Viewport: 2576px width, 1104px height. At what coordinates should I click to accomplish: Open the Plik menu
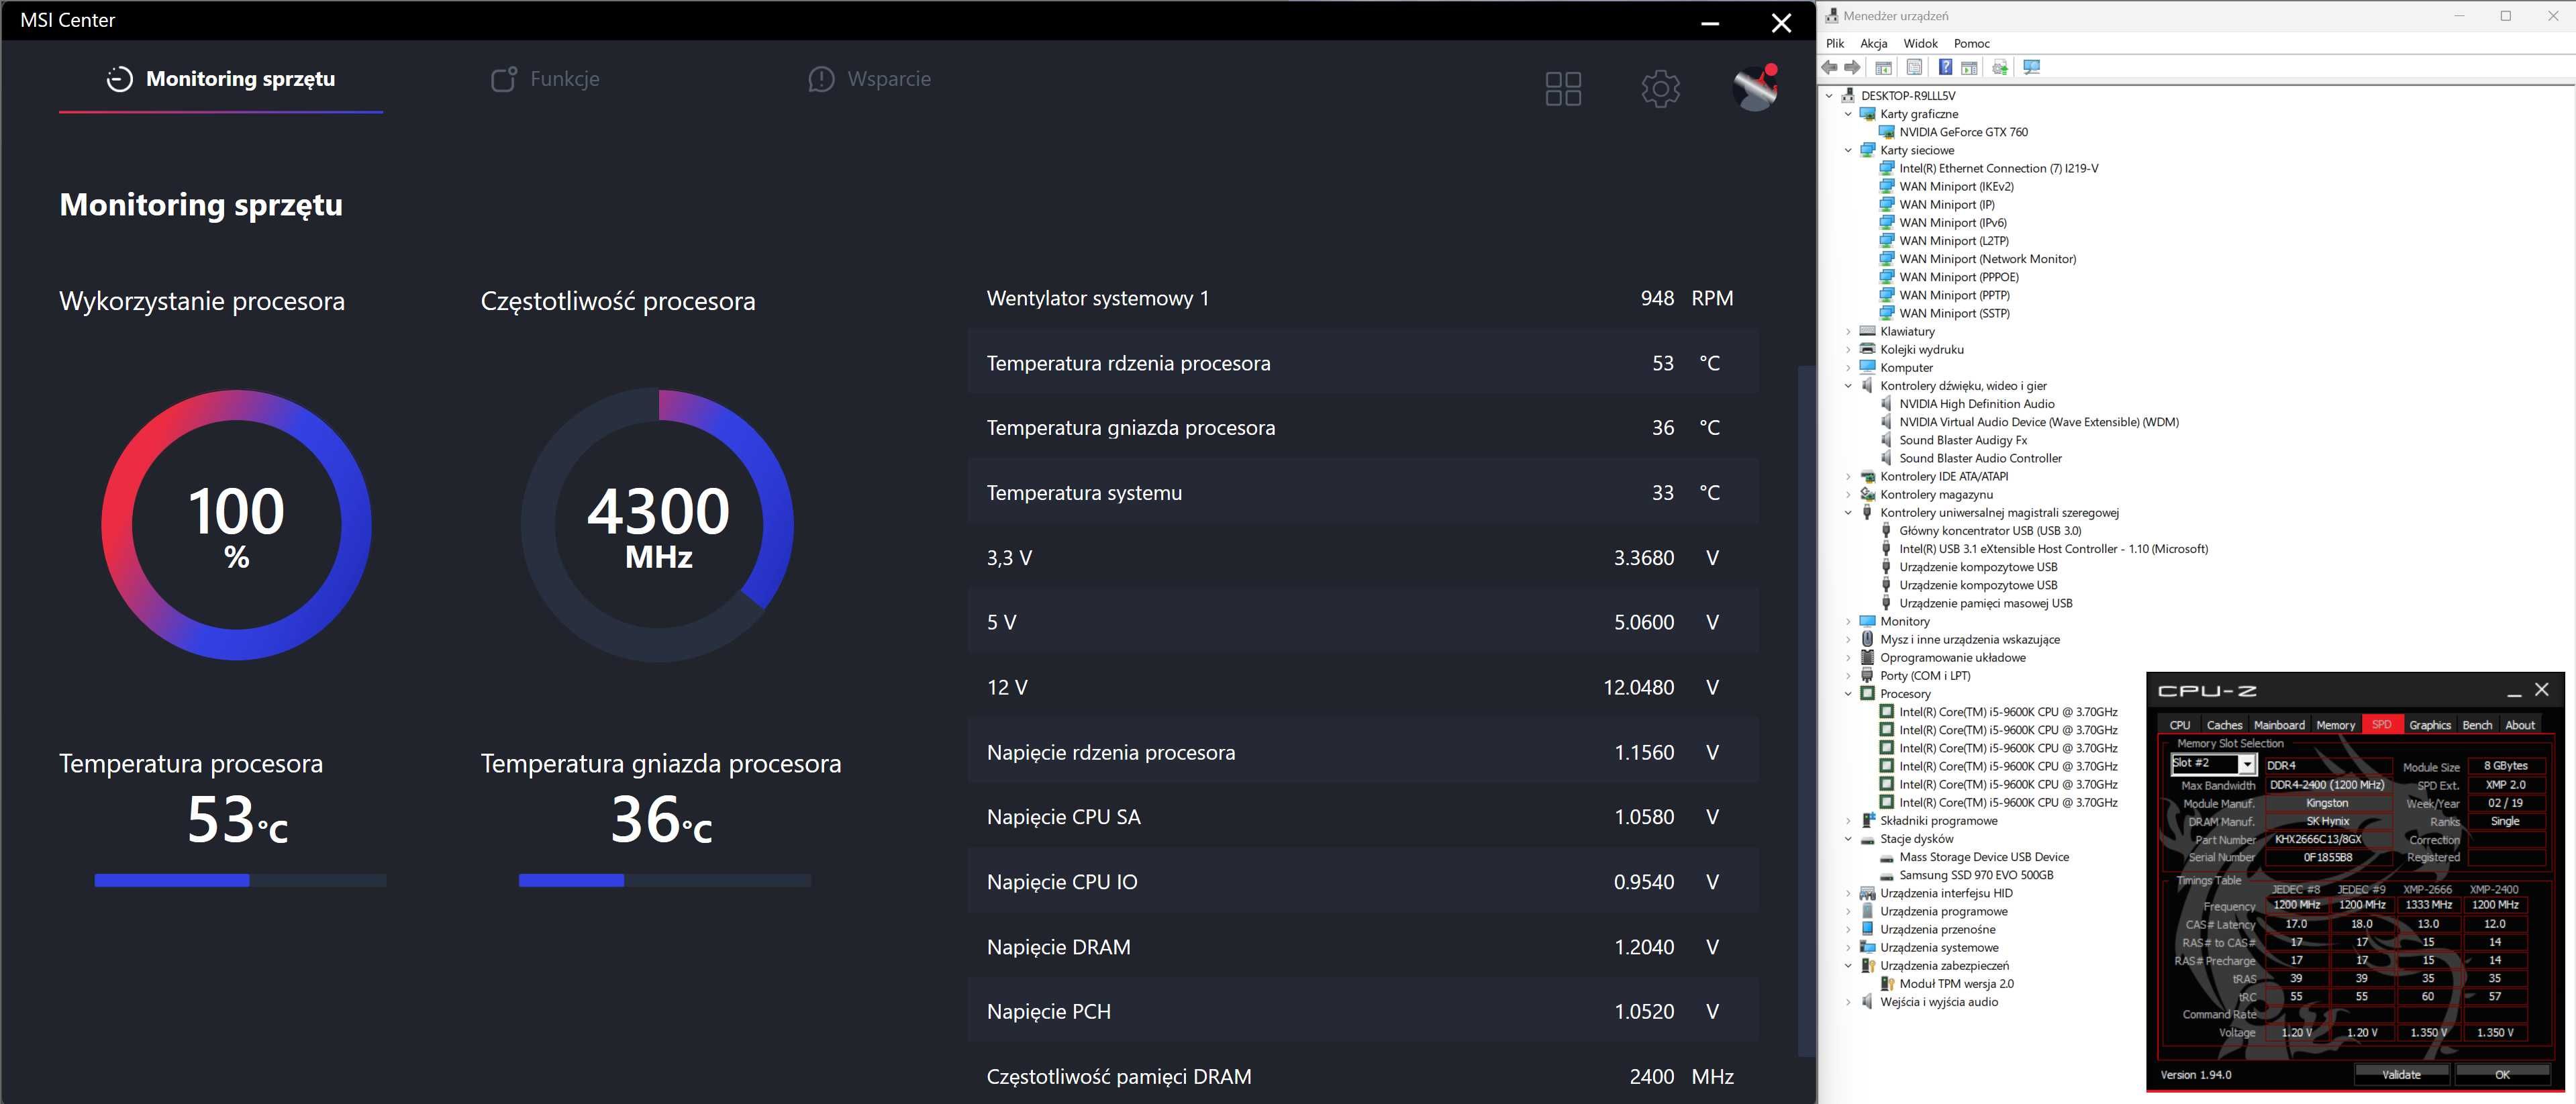pyautogui.click(x=1835, y=43)
